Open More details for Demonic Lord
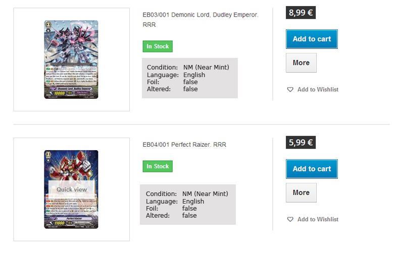Viewport: 404px width, 258px height. point(301,63)
